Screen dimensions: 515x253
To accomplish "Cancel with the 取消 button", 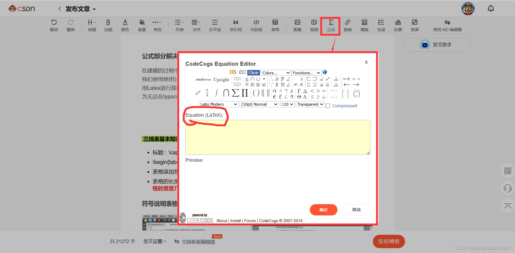I will pyautogui.click(x=356, y=210).
